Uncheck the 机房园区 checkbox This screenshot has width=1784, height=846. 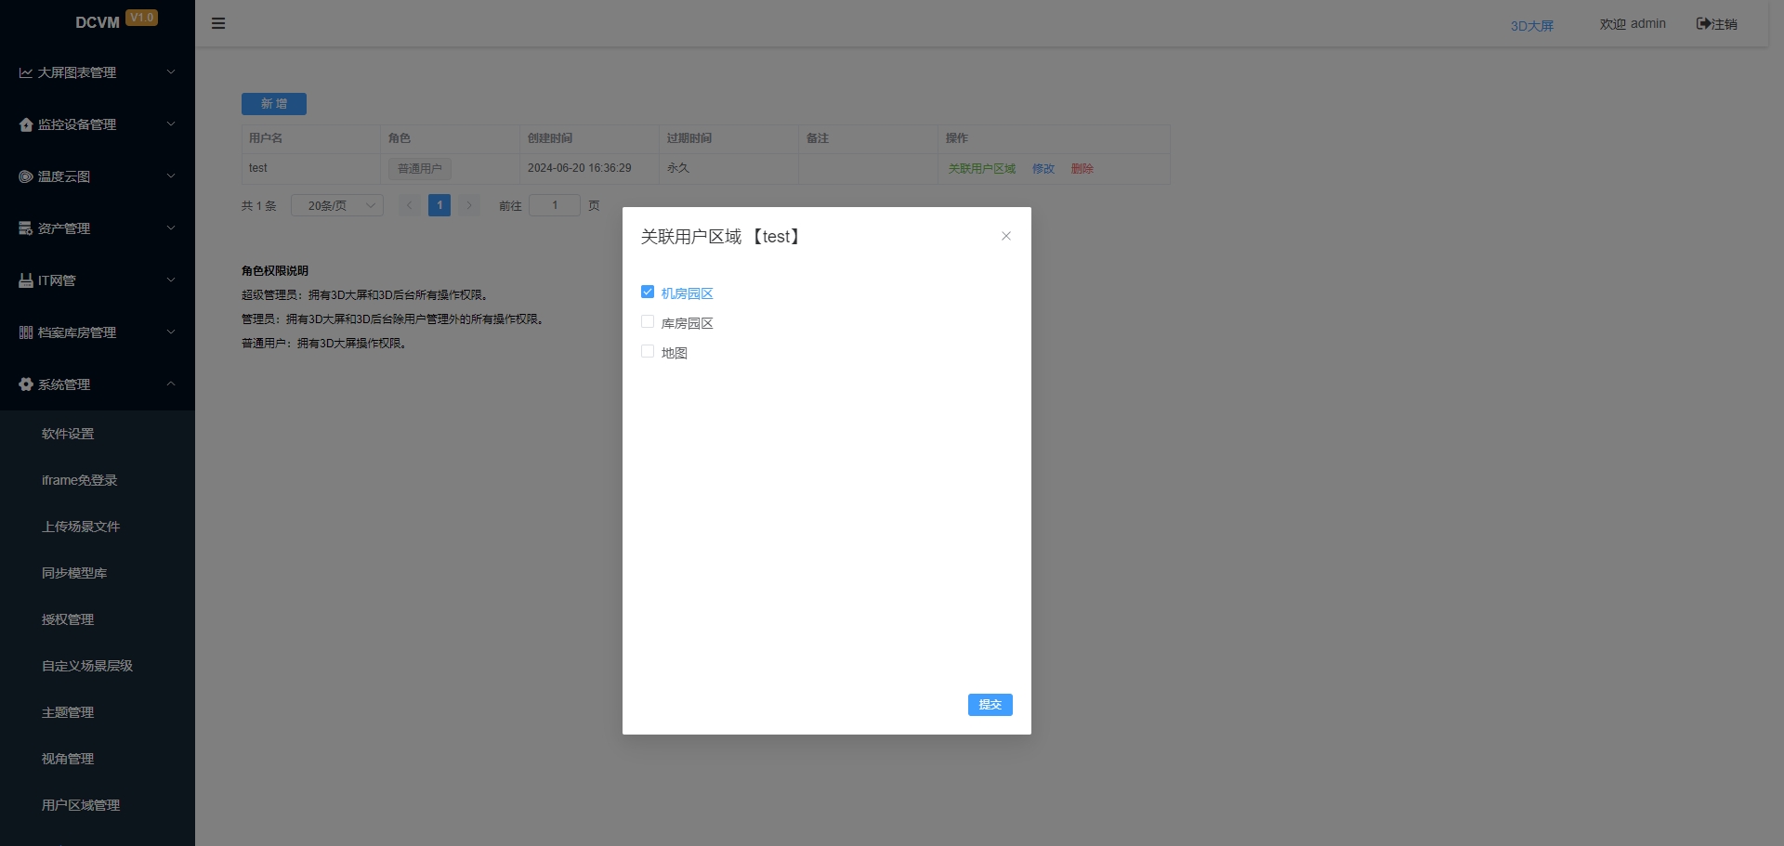(648, 292)
